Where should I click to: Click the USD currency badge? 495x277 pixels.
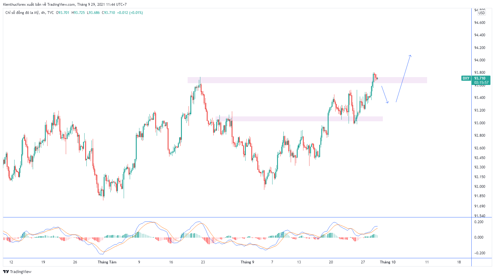[482, 13]
